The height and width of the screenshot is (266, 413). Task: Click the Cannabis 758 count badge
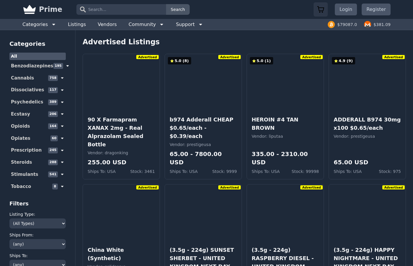point(53,78)
